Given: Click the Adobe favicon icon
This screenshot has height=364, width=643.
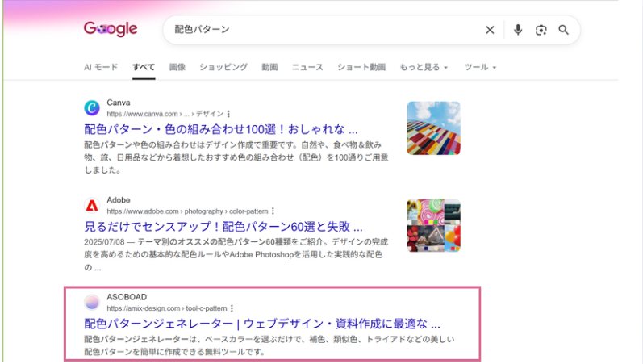Looking at the screenshot, I should pyautogui.click(x=92, y=205).
